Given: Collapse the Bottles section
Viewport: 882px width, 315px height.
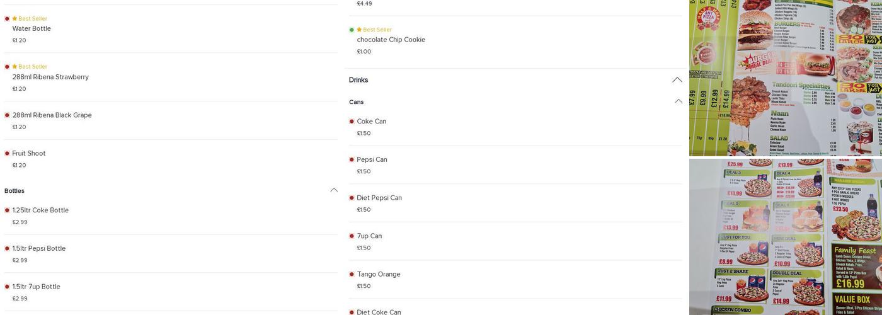Looking at the screenshot, I should coord(334,190).
